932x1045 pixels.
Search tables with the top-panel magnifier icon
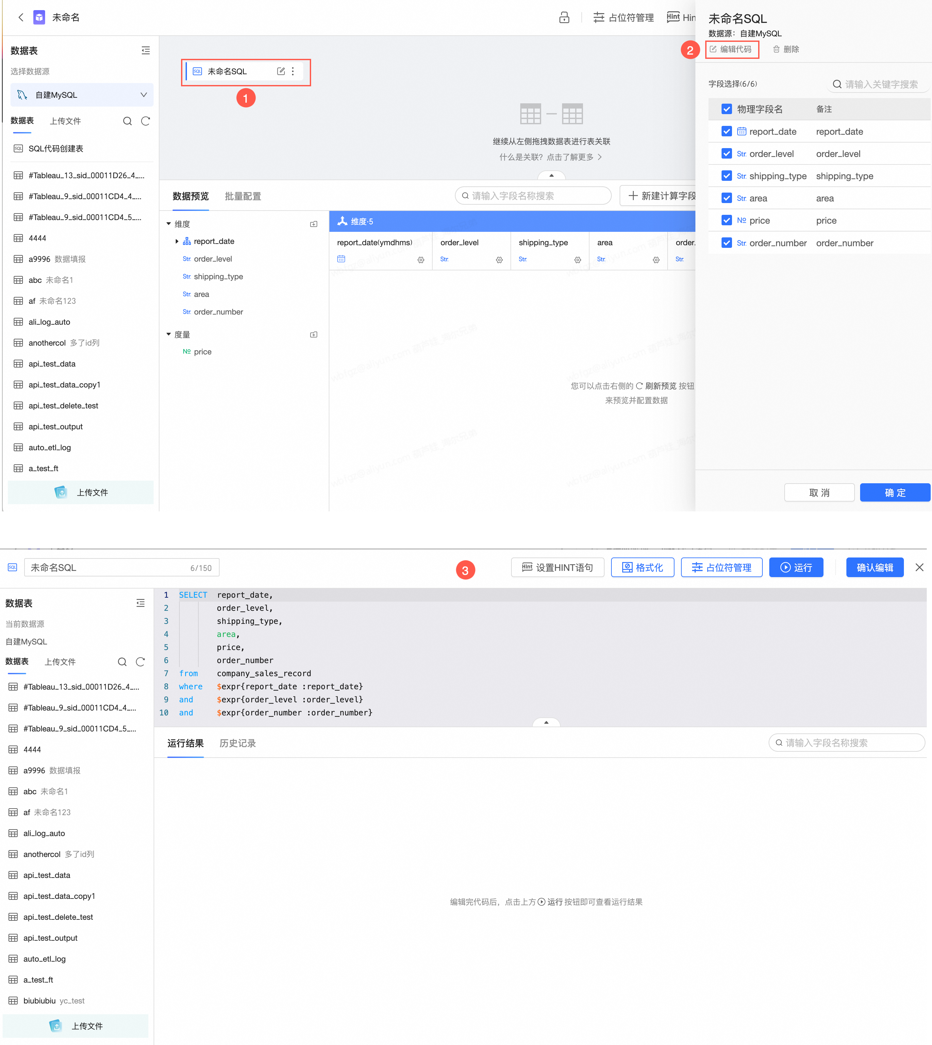click(127, 121)
